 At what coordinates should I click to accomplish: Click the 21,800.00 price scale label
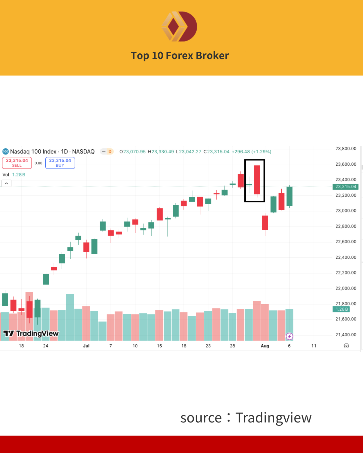[x=346, y=304]
